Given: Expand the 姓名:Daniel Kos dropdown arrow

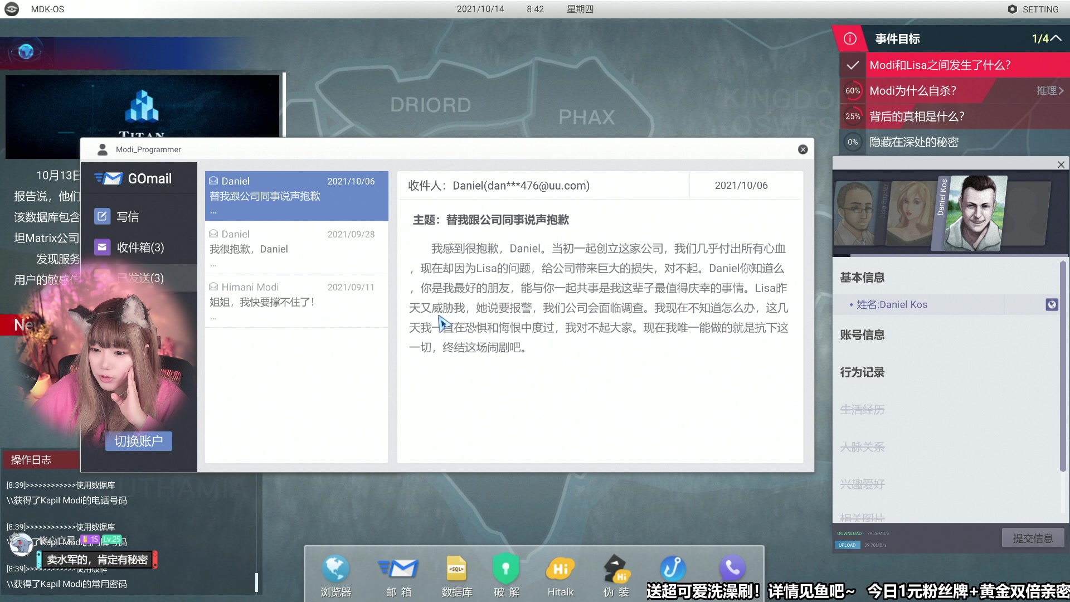Looking at the screenshot, I should 1052,304.
